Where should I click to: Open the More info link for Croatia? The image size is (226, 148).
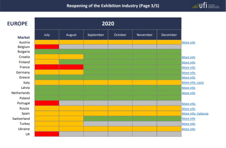(x=188, y=57)
